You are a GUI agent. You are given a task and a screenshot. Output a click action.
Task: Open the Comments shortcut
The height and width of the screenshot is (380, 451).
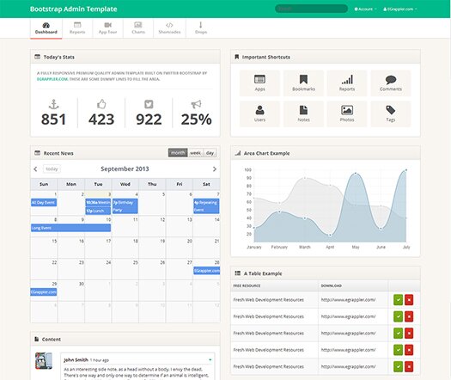click(391, 83)
